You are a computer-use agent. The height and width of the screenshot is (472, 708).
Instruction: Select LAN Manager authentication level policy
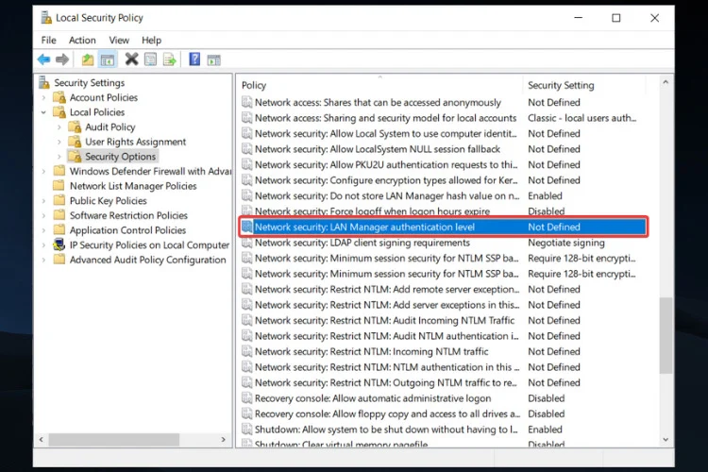click(x=443, y=227)
